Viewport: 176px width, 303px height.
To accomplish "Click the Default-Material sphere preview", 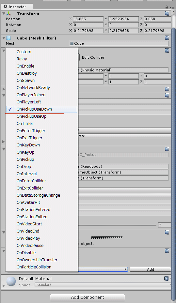I will click(11, 281).
